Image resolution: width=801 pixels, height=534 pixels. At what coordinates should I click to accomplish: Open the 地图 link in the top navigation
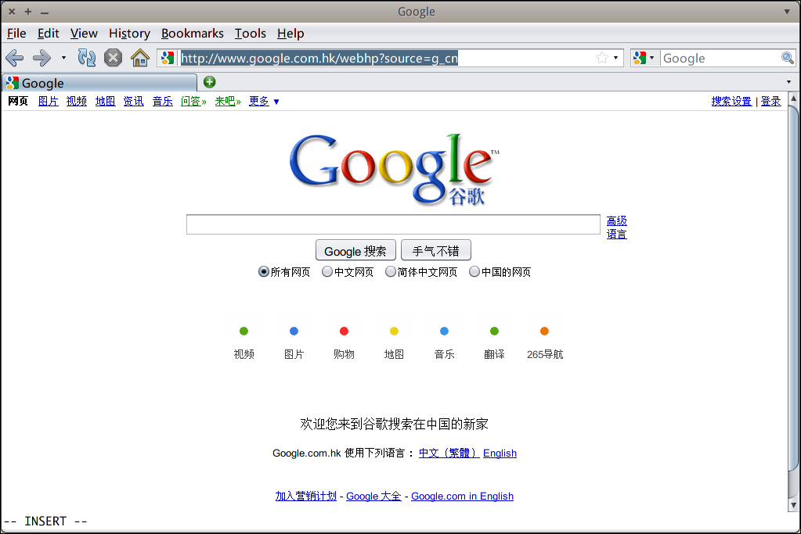pos(105,102)
